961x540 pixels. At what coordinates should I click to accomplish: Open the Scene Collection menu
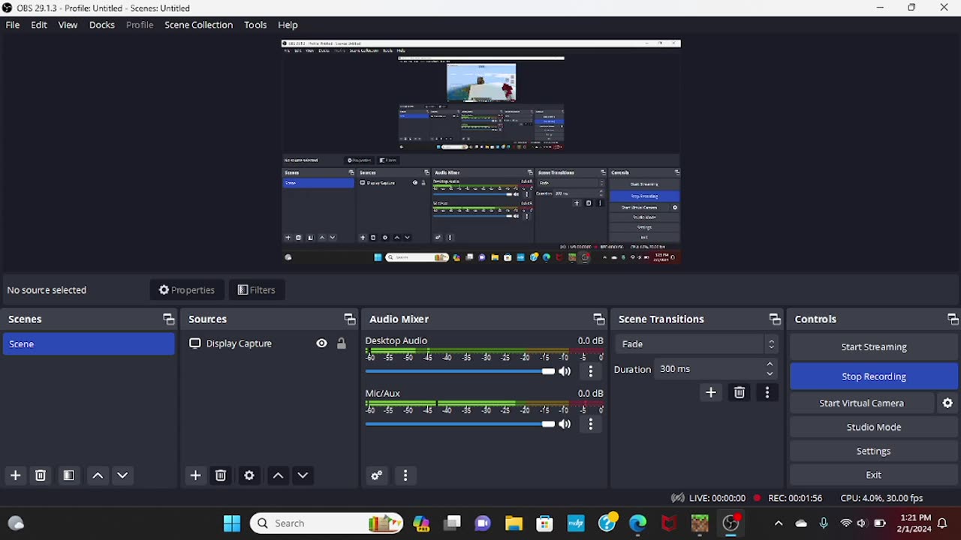(199, 25)
